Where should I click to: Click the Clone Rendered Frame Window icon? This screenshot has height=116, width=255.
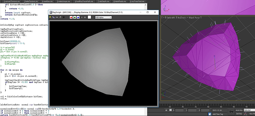point(57,17)
